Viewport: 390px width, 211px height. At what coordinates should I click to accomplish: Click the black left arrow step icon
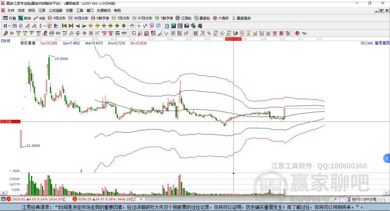[78, 26]
